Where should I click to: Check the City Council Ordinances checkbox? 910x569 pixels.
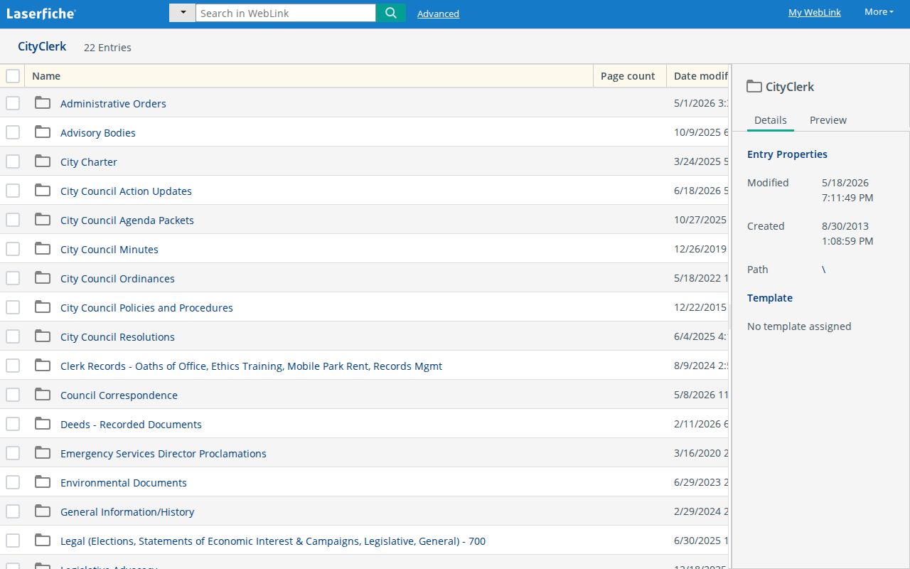click(x=13, y=278)
